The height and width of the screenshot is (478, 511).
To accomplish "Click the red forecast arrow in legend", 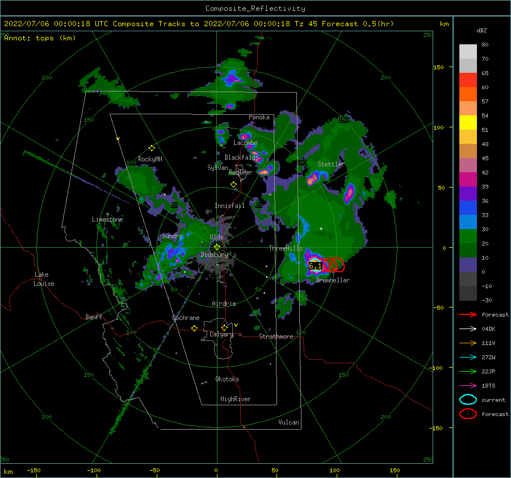I will pos(468,314).
